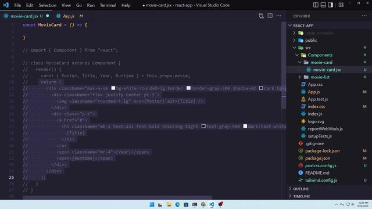
Task: Show hidden system tray icons chevron
Action: tap(337, 204)
